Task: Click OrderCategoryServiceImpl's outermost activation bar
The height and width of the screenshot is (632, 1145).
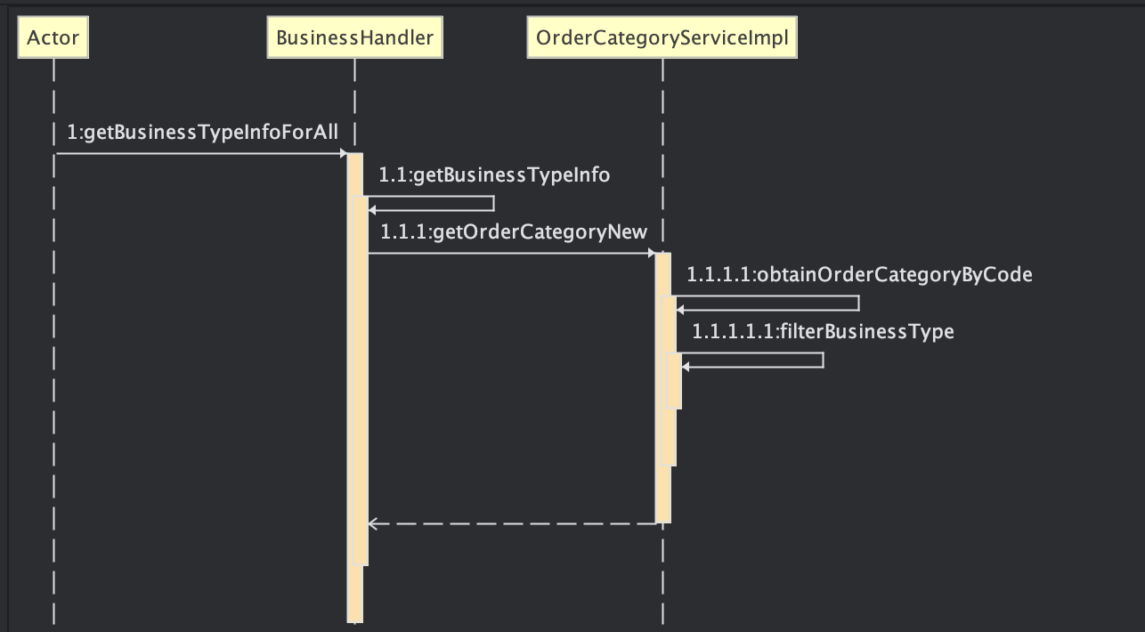Action: (661, 498)
